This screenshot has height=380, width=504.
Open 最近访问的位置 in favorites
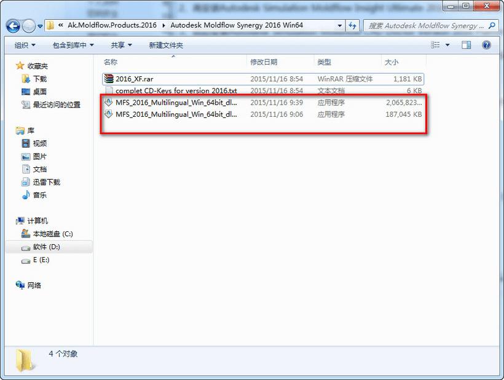[x=57, y=105]
